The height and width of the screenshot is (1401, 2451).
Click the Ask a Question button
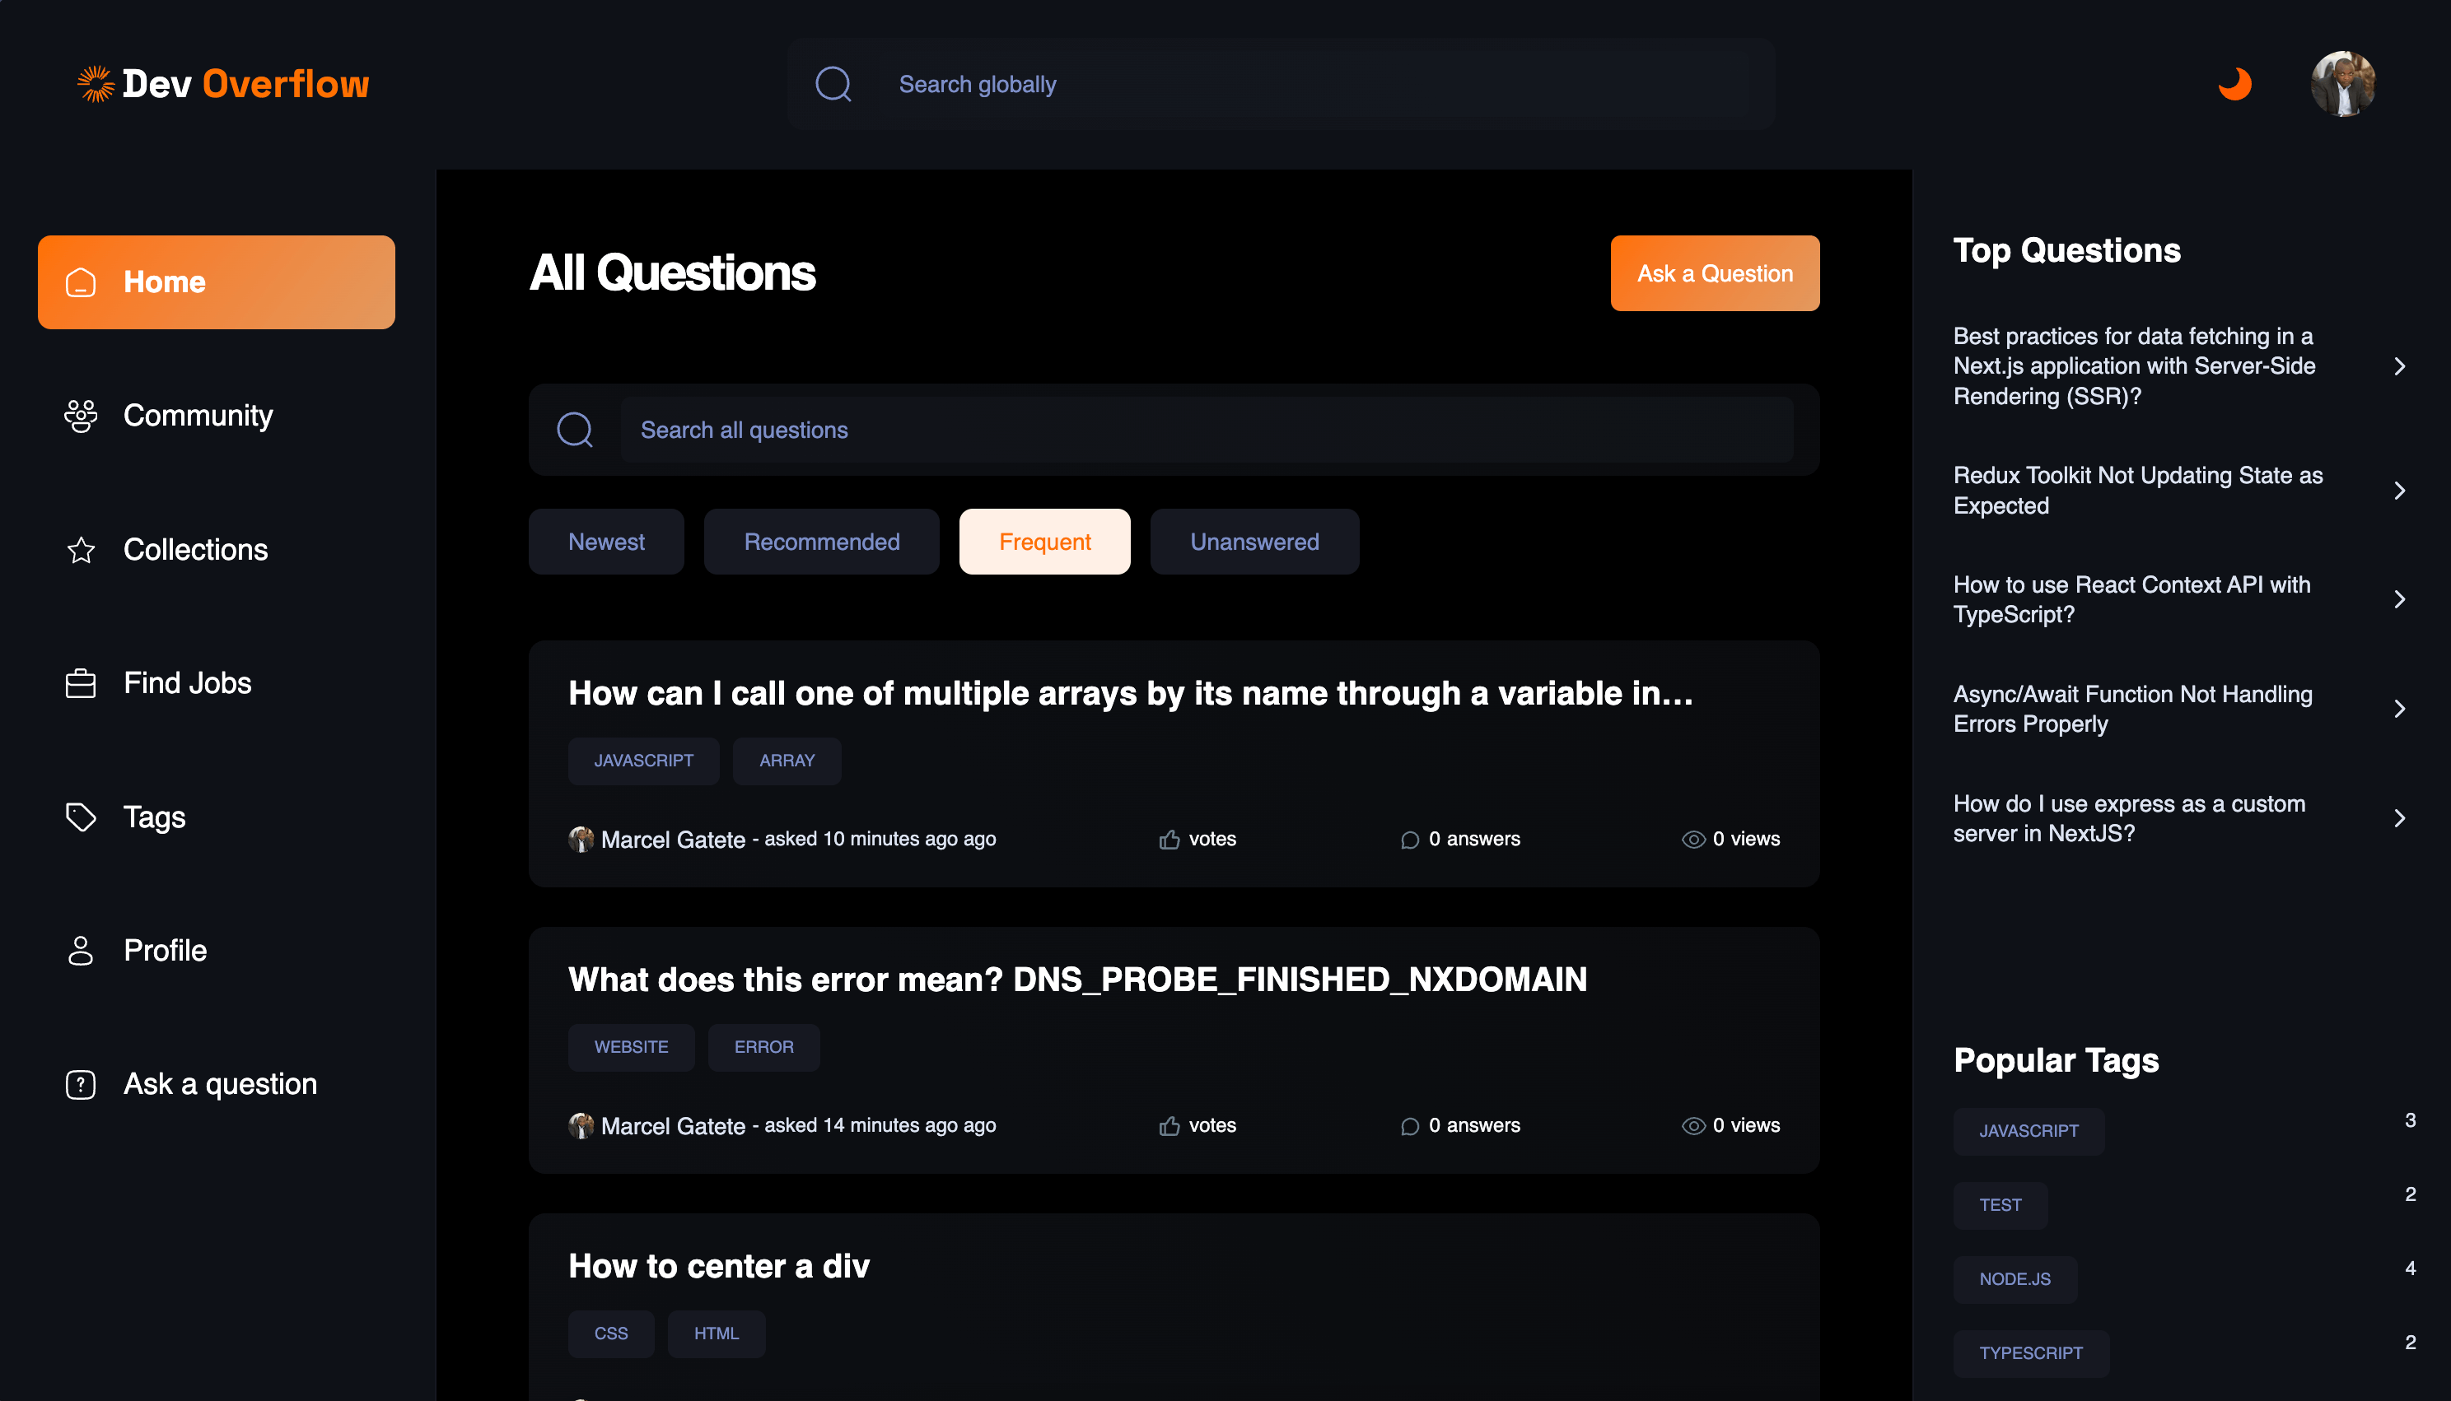1715,273
